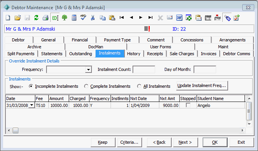The width and height of the screenshot is (258, 151).
Task: Click the red exclamation alert icon
Action: click(149, 29)
